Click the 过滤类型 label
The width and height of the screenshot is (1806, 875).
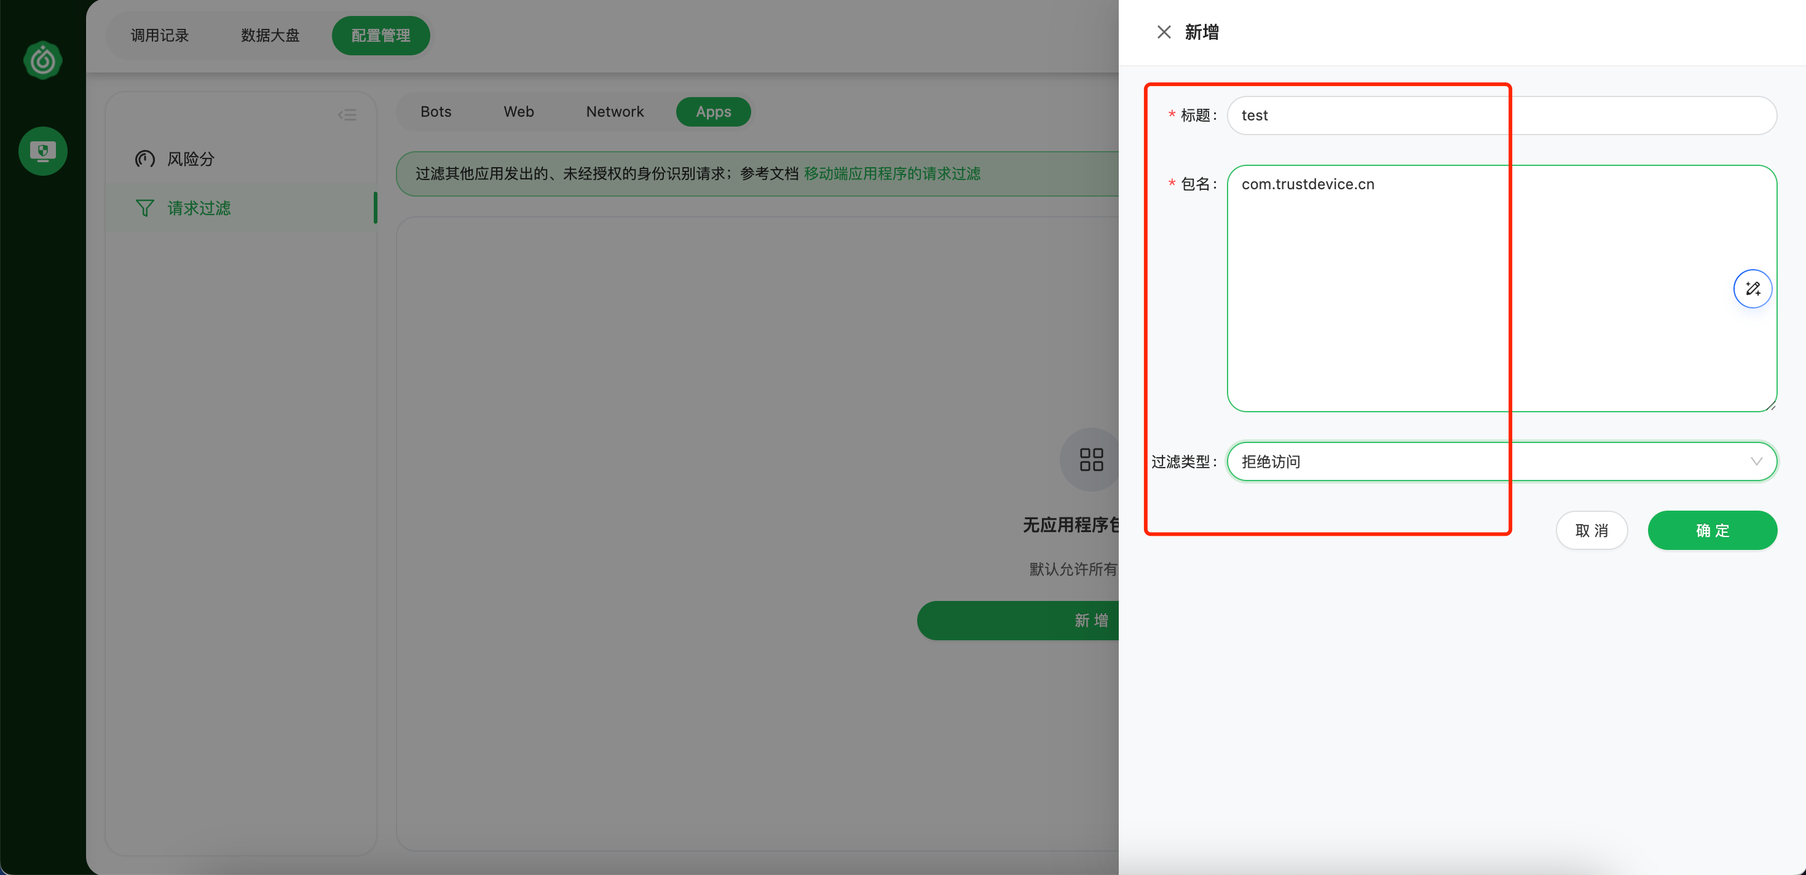1183,462
